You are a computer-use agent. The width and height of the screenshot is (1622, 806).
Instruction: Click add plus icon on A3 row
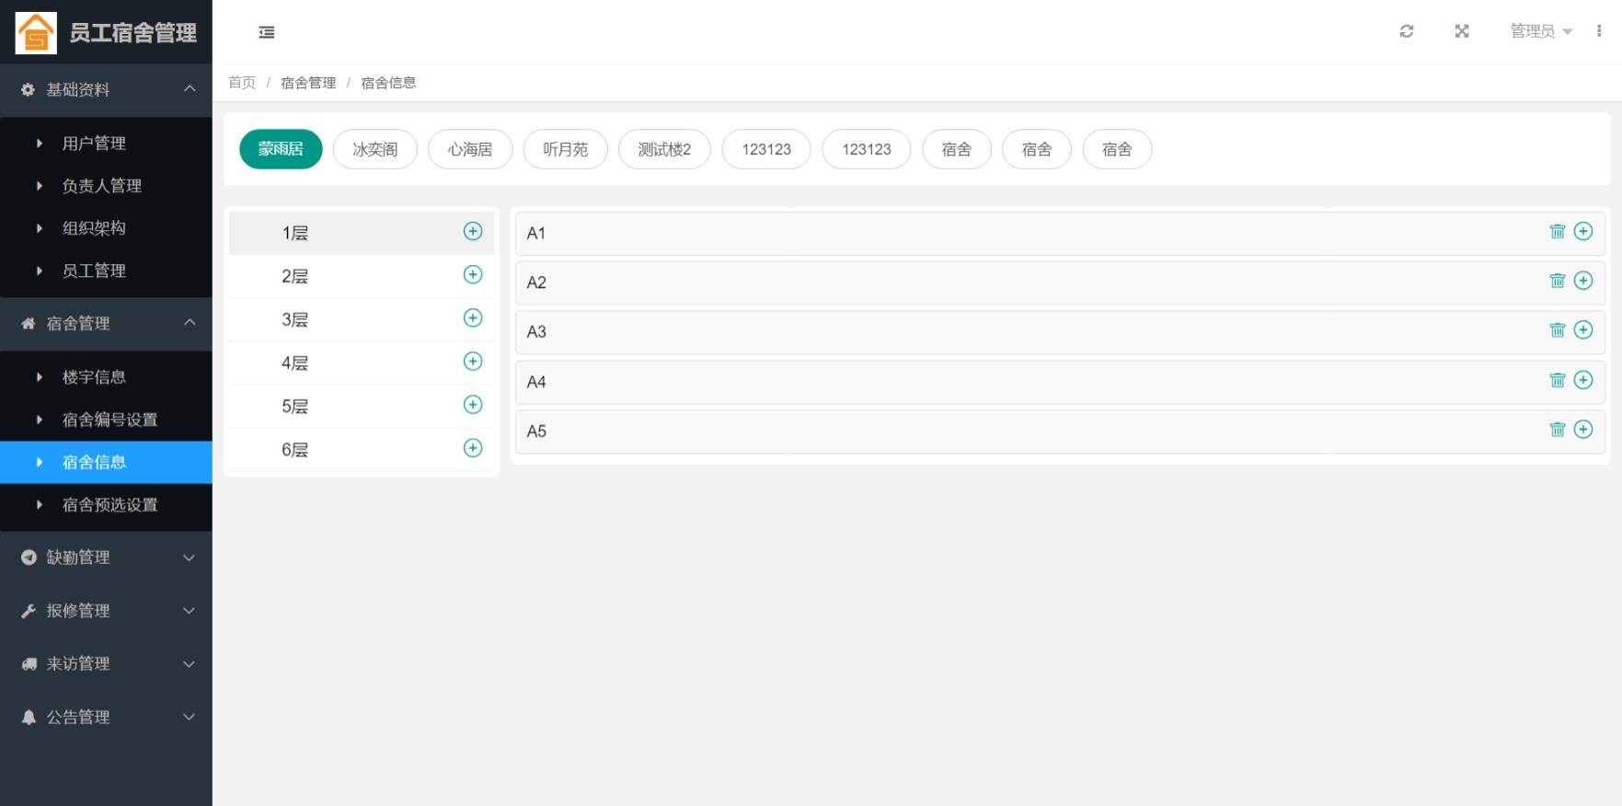1583,329
